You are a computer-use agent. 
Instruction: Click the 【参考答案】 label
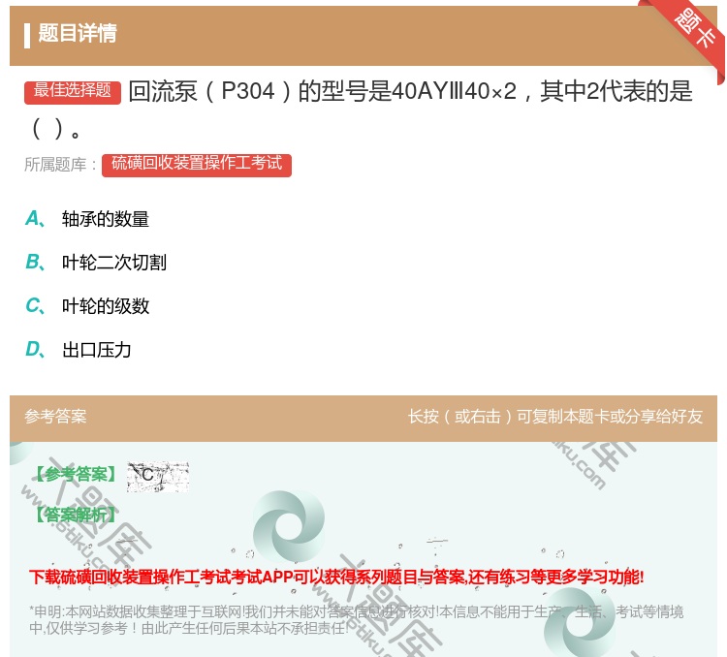pyautogui.click(x=76, y=474)
